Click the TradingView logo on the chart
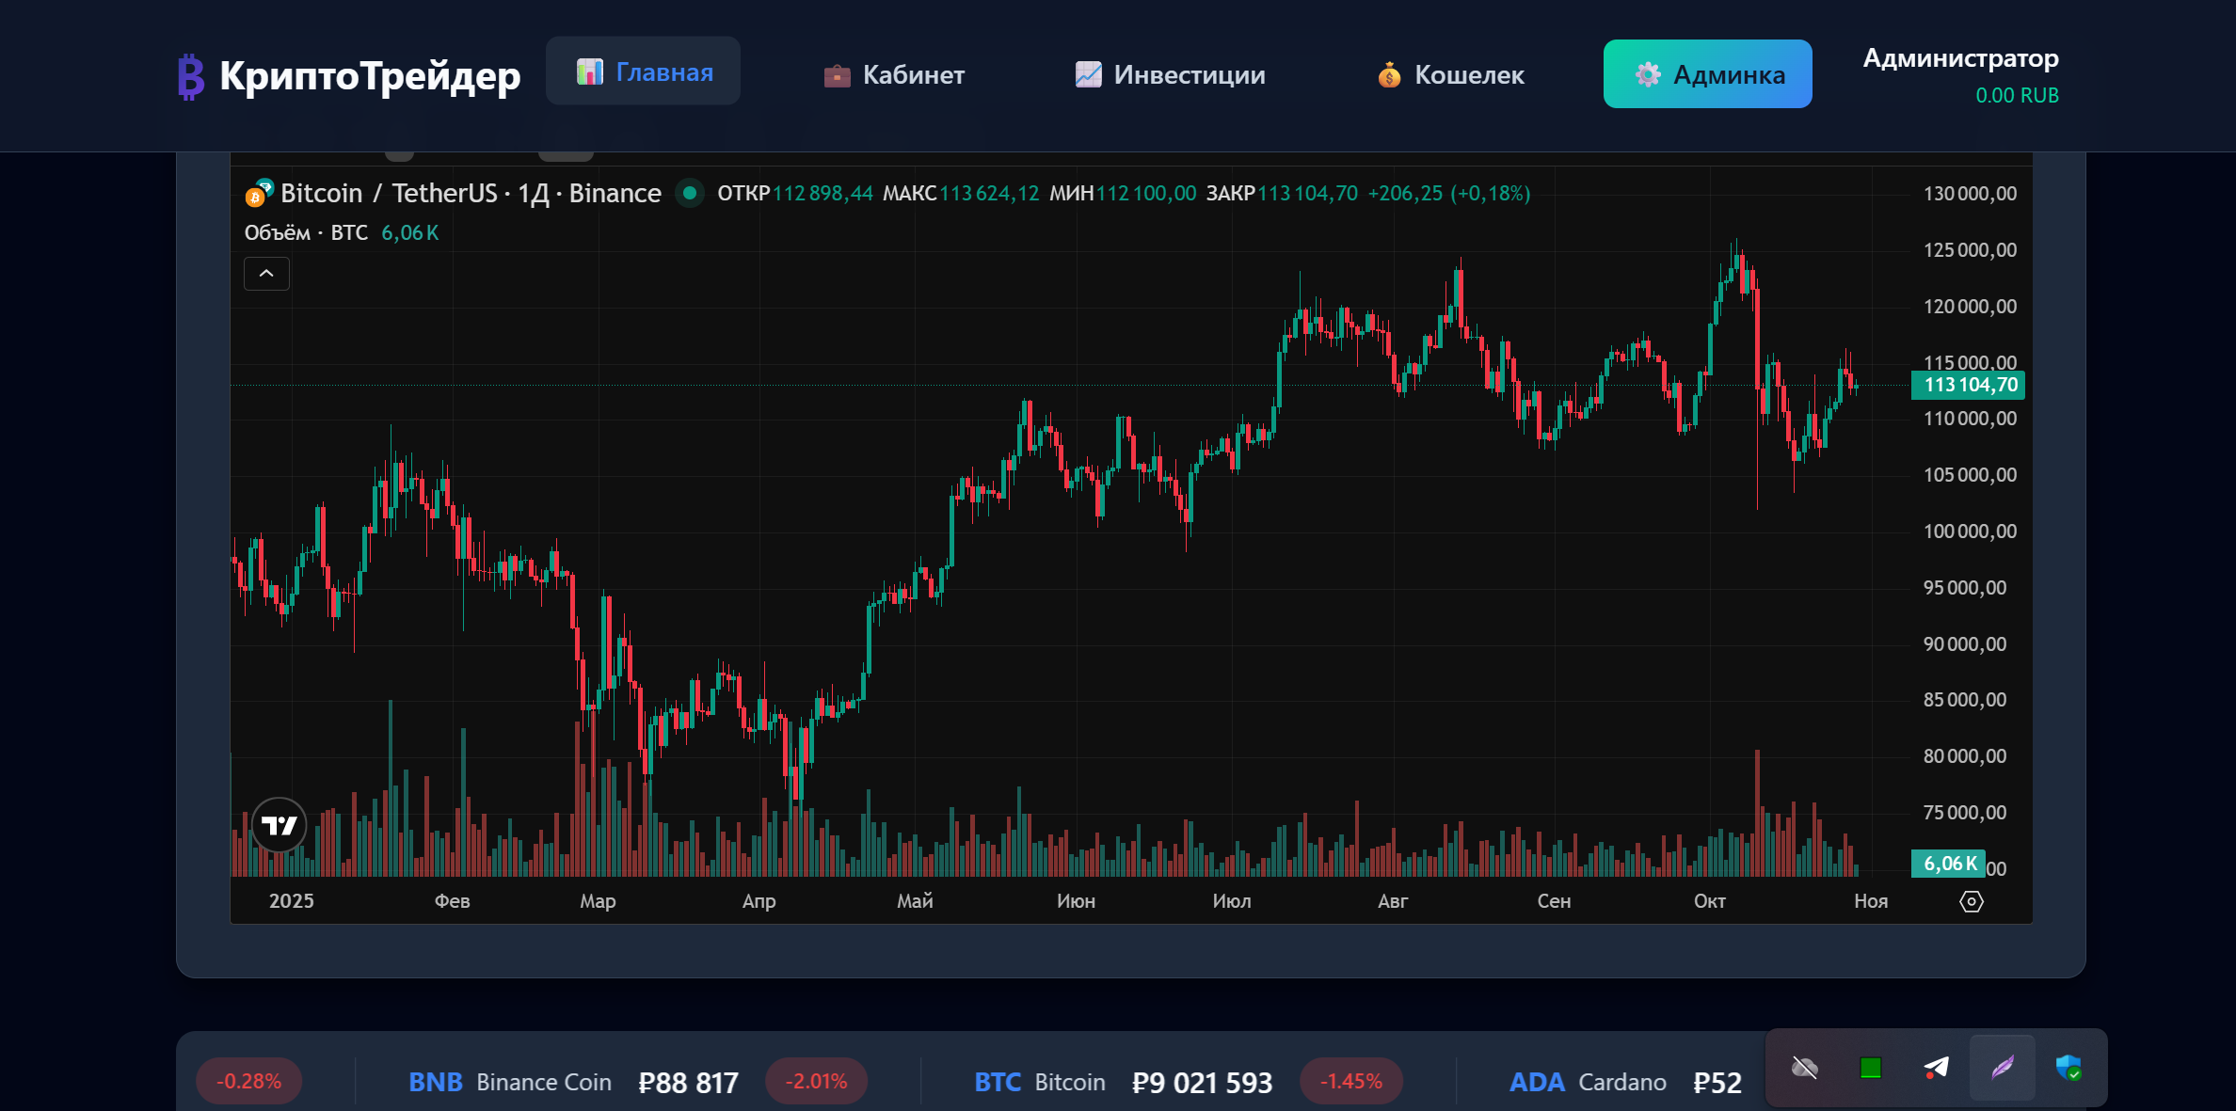The width and height of the screenshot is (2236, 1111). tap(279, 825)
